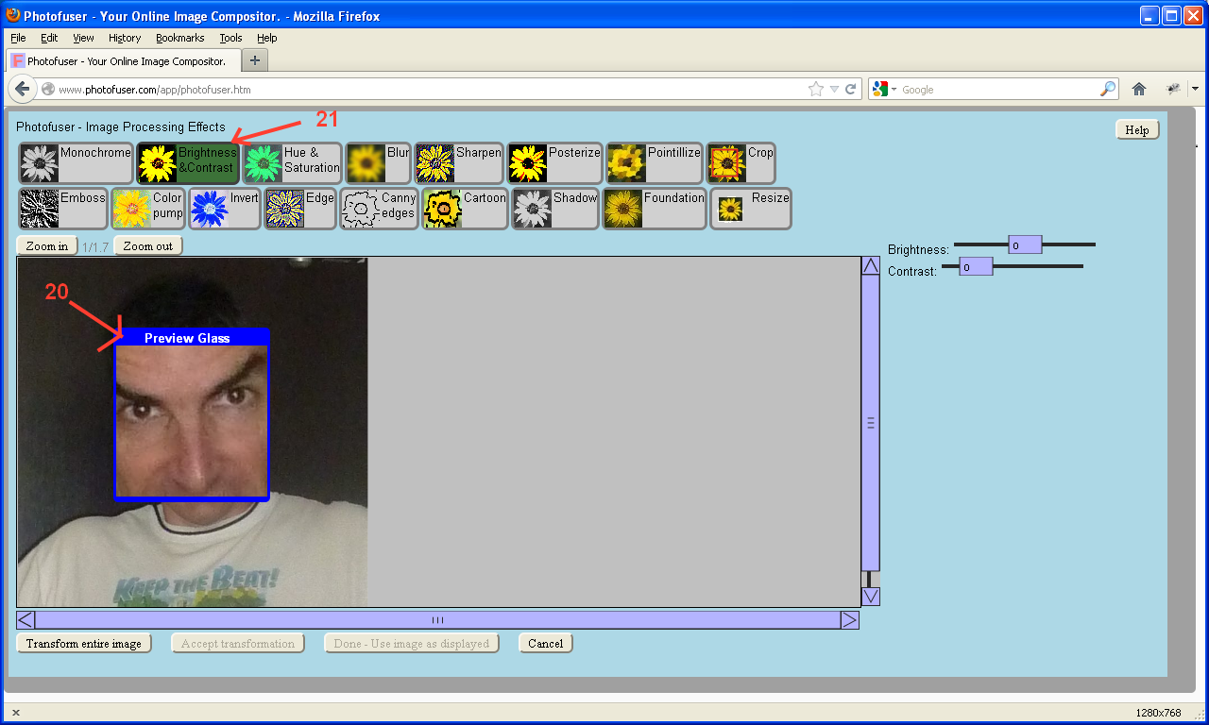The height and width of the screenshot is (725, 1209).
Task: Choose the Cartoon effect
Action: (x=465, y=209)
